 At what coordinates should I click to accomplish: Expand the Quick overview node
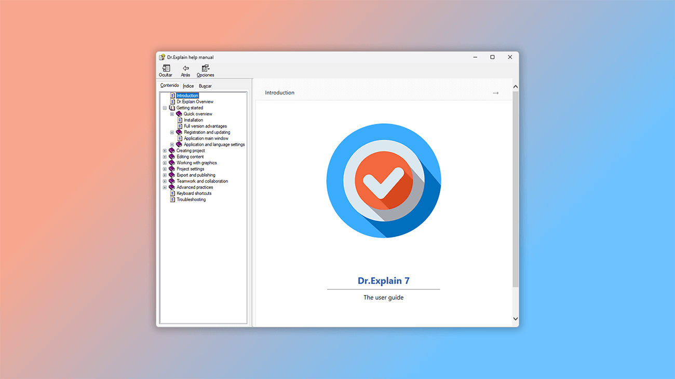click(172, 114)
